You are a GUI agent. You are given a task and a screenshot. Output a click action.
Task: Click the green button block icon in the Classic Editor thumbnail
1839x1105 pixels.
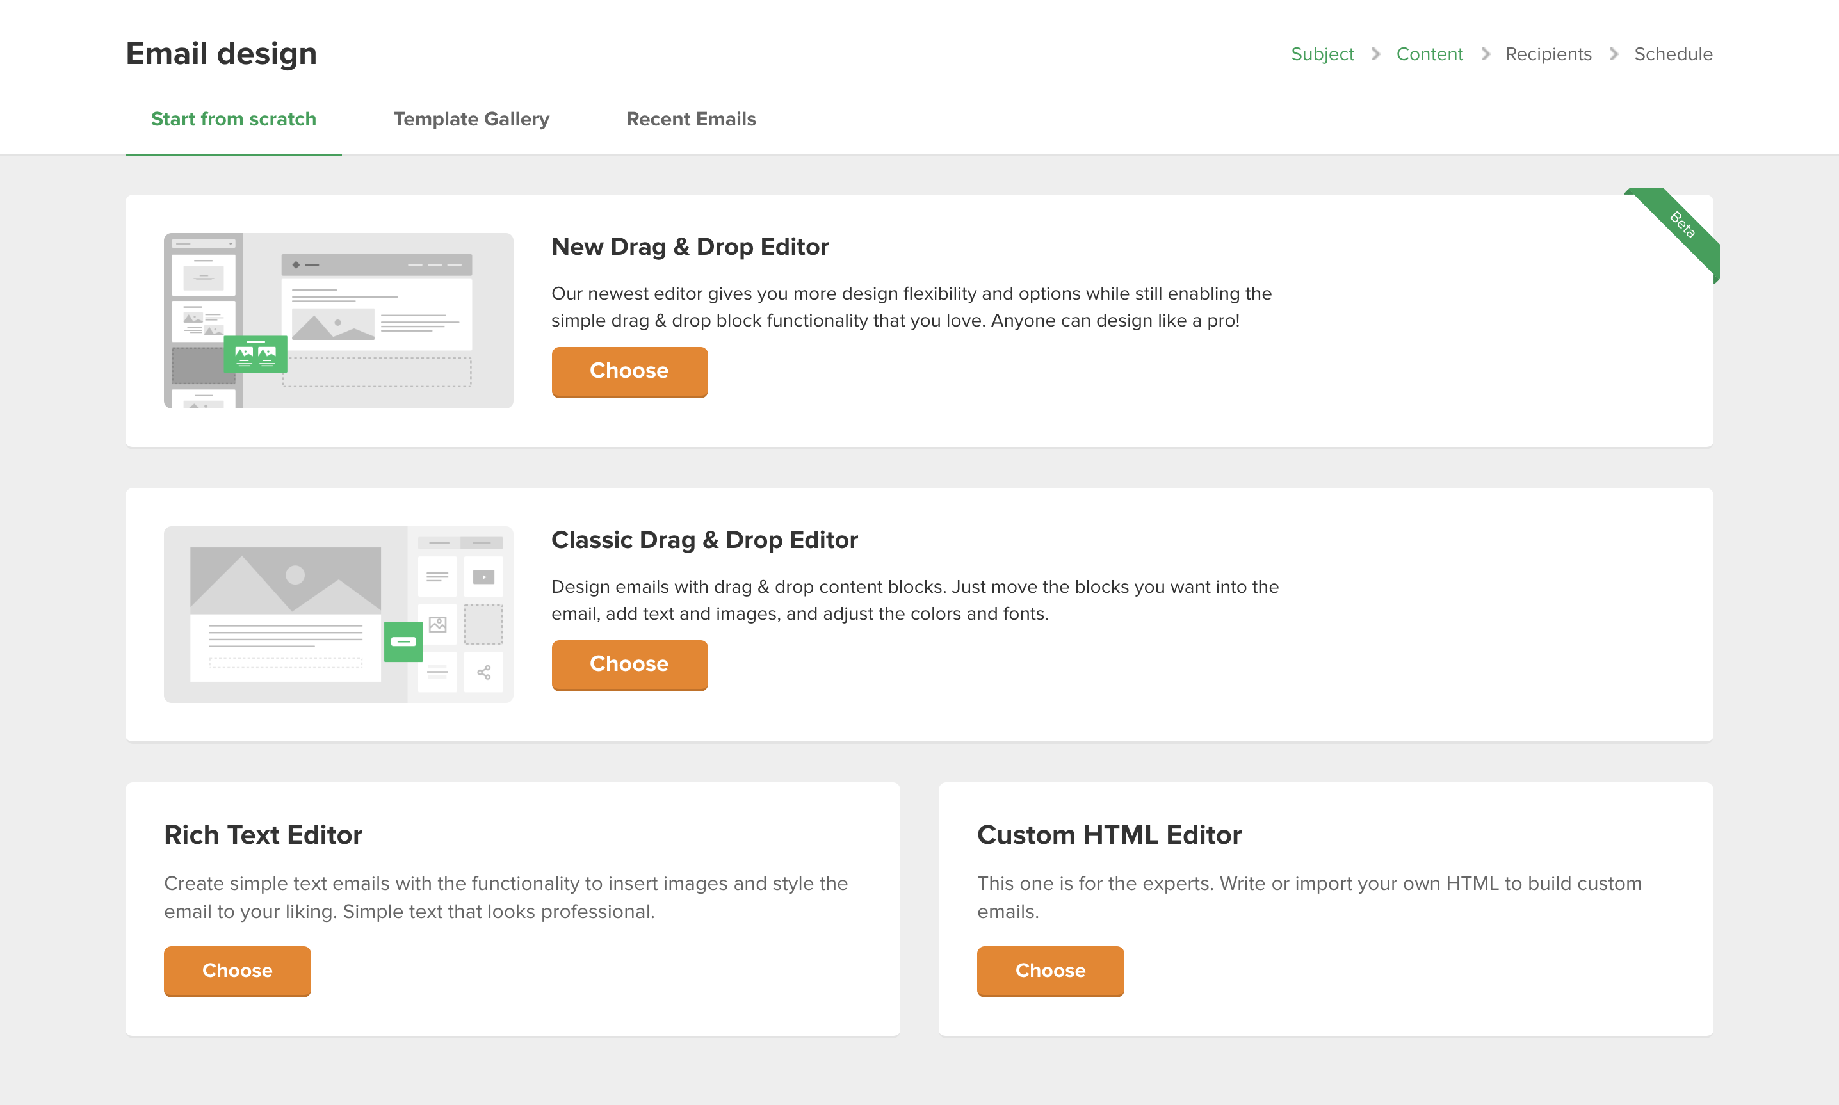(x=403, y=642)
